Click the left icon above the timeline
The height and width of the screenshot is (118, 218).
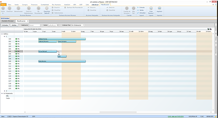[208, 29]
